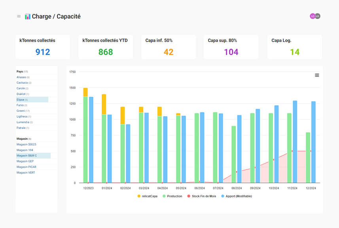Viewport: 339px width, 228px height.
Task: Click the pink LC user avatar
Action: tap(312, 16)
